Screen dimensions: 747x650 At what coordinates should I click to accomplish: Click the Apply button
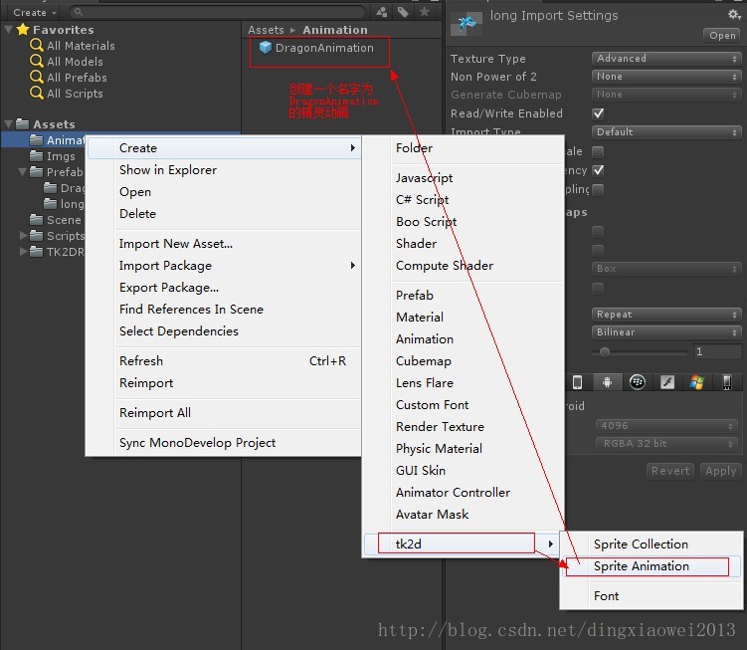point(721,471)
